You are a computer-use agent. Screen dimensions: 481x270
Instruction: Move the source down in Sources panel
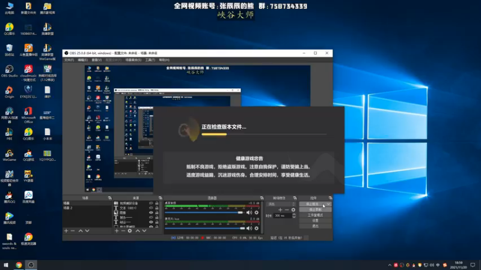click(144, 231)
